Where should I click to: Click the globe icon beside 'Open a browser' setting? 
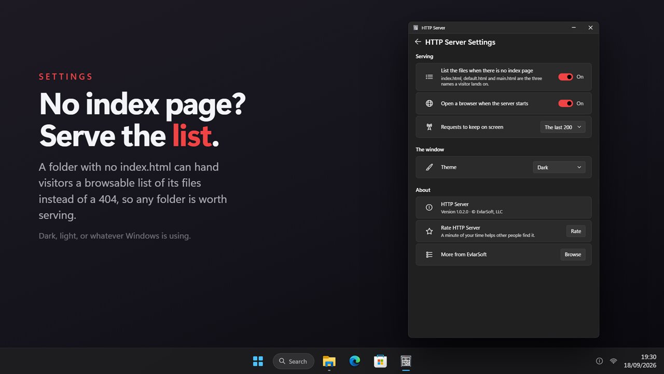(429, 103)
